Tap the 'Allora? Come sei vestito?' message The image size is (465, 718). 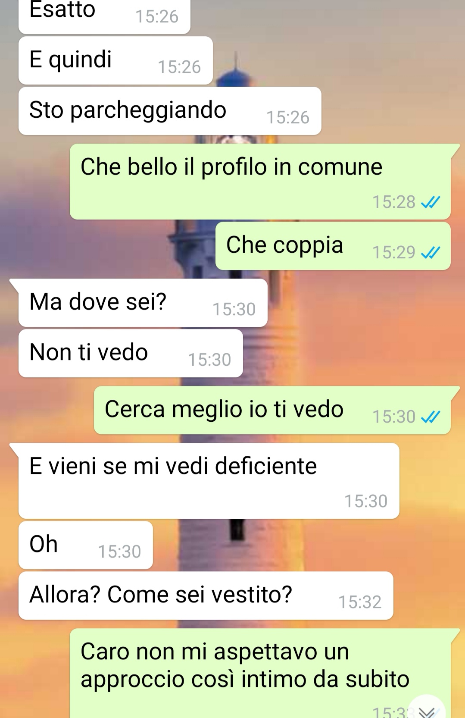coord(206,596)
